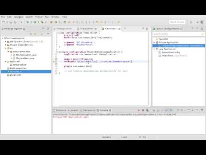The height and width of the screenshot is (155, 206).
Task: Click the Pin Editor toolbar icon
Action: coord(118,22)
